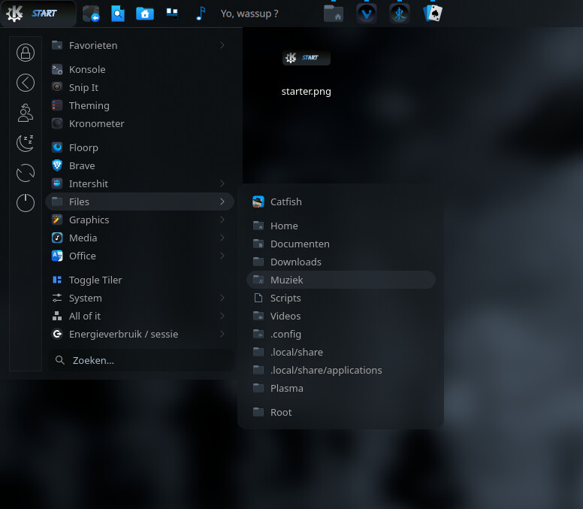Click the sleep (moon) icon

(x=26, y=143)
